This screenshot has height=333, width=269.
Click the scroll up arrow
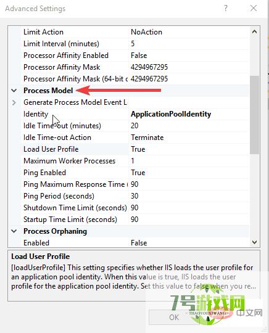coord(254,32)
